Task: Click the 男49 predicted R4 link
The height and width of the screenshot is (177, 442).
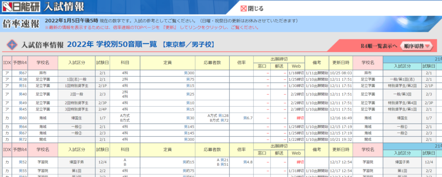Action: 23,103
